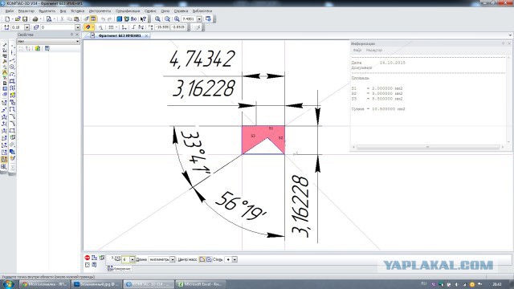Close the Фрагмент БЕЗ ИМЕНИ1 document tab
Viewport: 514px width, 289px height.
coord(146,35)
